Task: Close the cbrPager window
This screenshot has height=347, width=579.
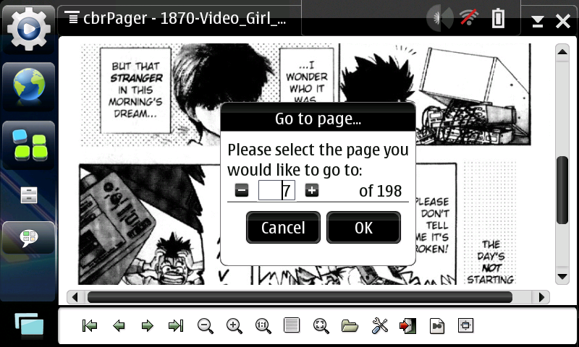Action: (563, 22)
